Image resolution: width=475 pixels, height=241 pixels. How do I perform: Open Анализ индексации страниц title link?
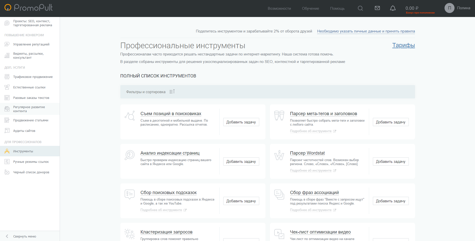coord(170,153)
